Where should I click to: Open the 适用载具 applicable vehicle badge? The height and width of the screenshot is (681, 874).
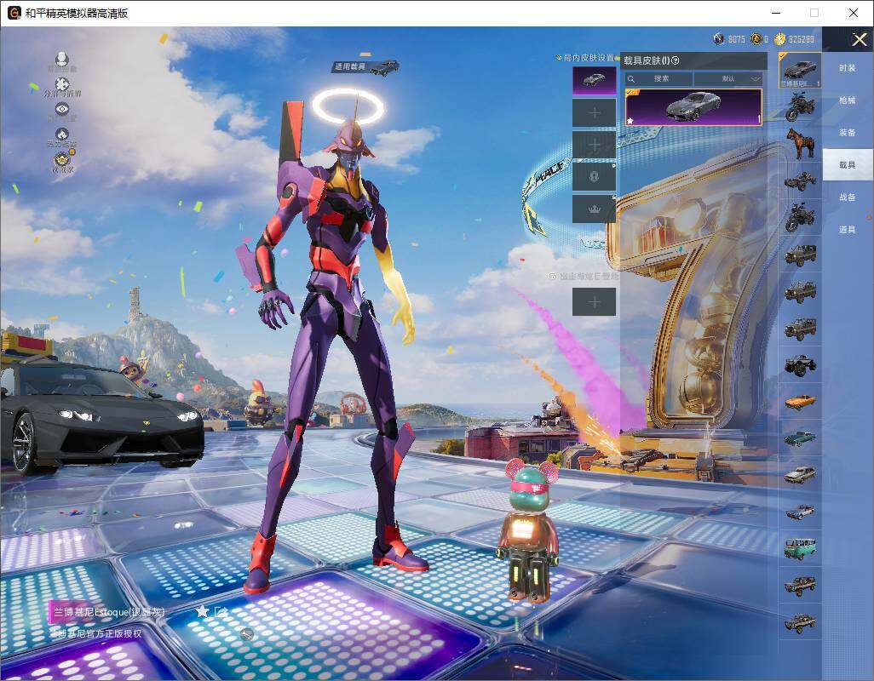pos(365,66)
